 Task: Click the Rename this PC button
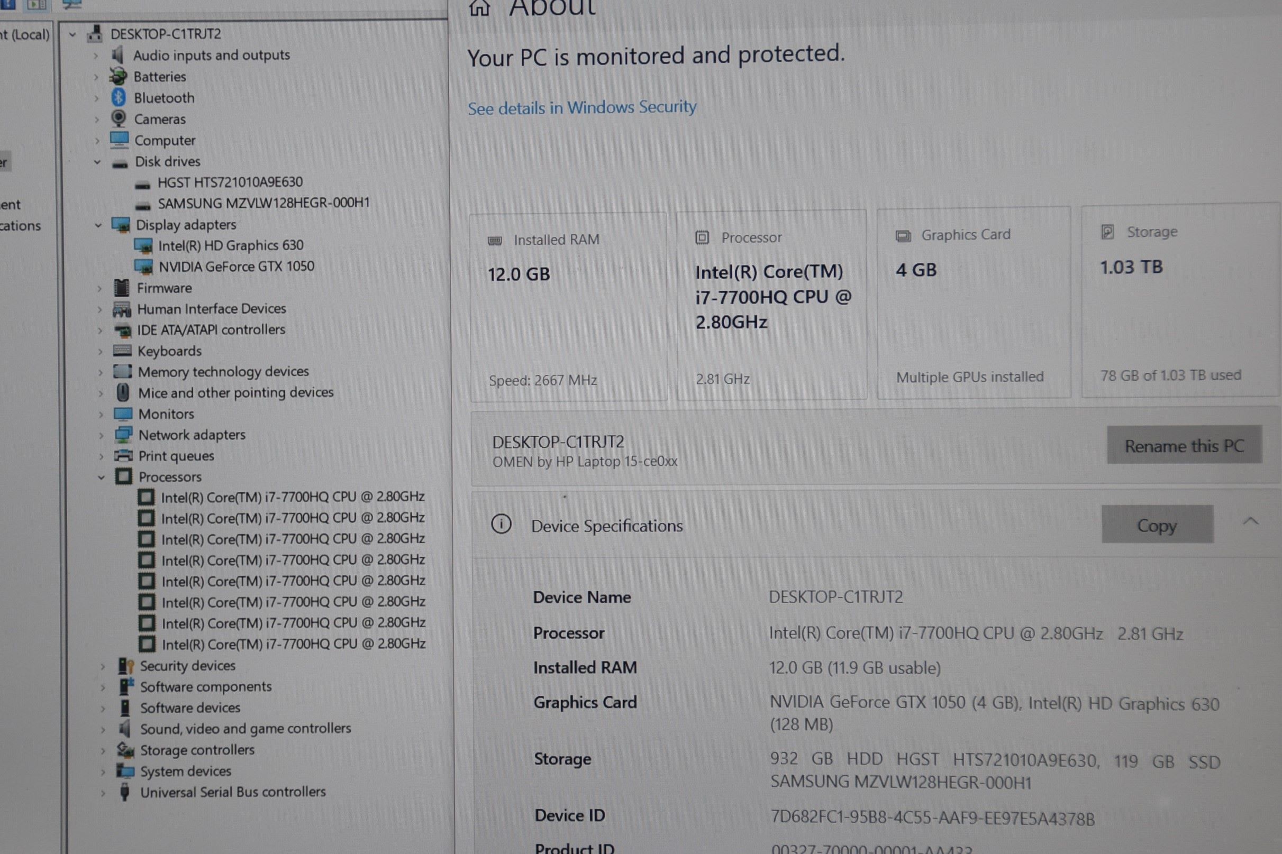point(1185,445)
